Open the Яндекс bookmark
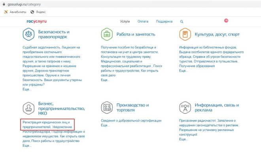 pyautogui.click(x=38, y=12)
